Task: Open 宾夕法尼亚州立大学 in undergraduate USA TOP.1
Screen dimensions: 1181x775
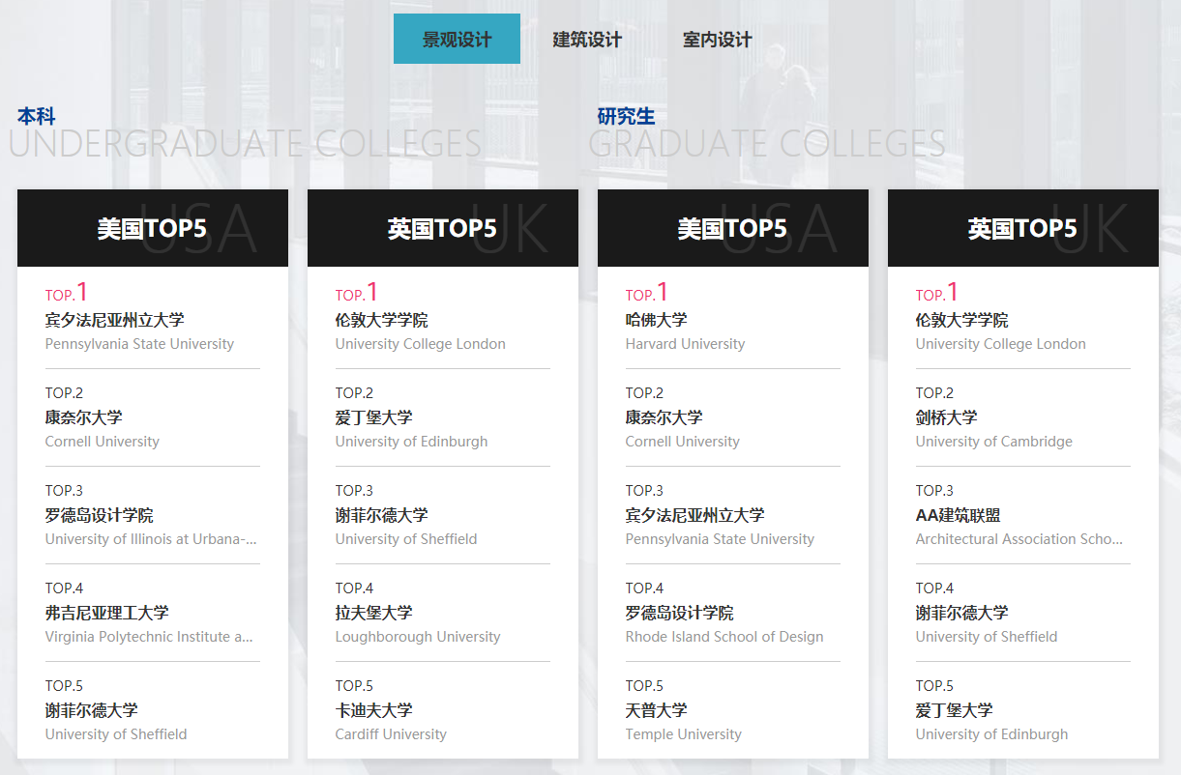Action: (x=153, y=319)
